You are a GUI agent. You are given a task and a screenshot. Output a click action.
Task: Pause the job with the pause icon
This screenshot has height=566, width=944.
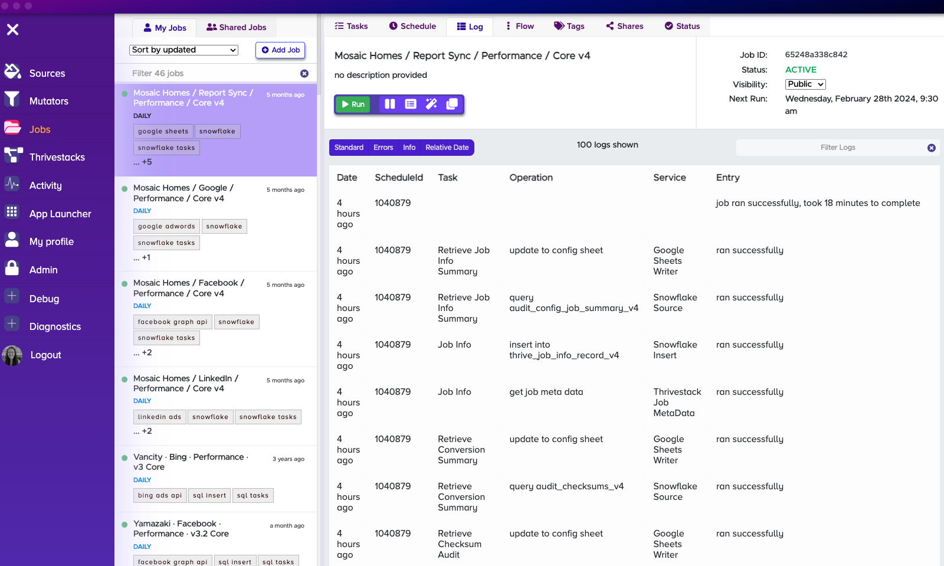coord(389,104)
